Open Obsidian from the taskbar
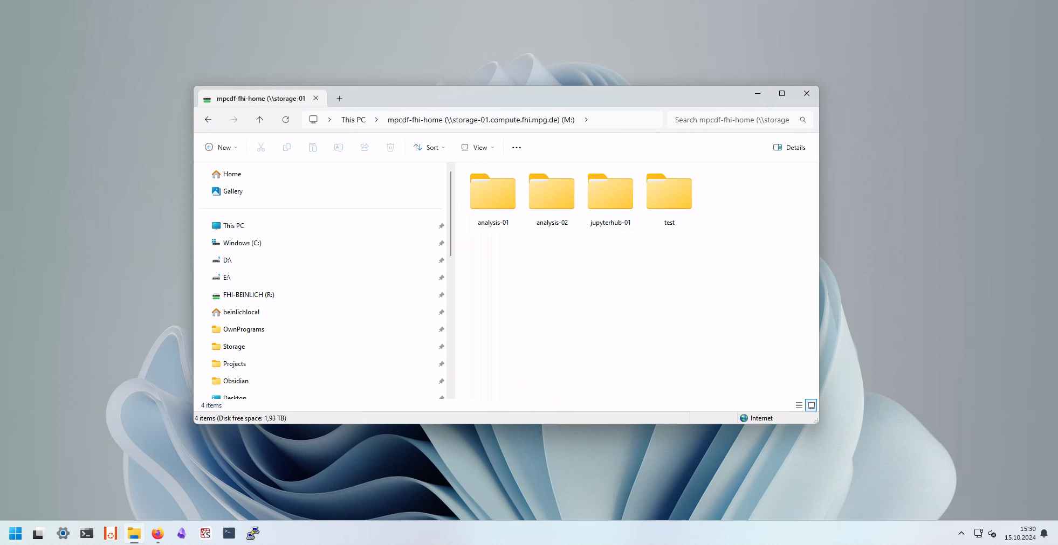This screenshot has height=545, width=1058. pos(182,533)
